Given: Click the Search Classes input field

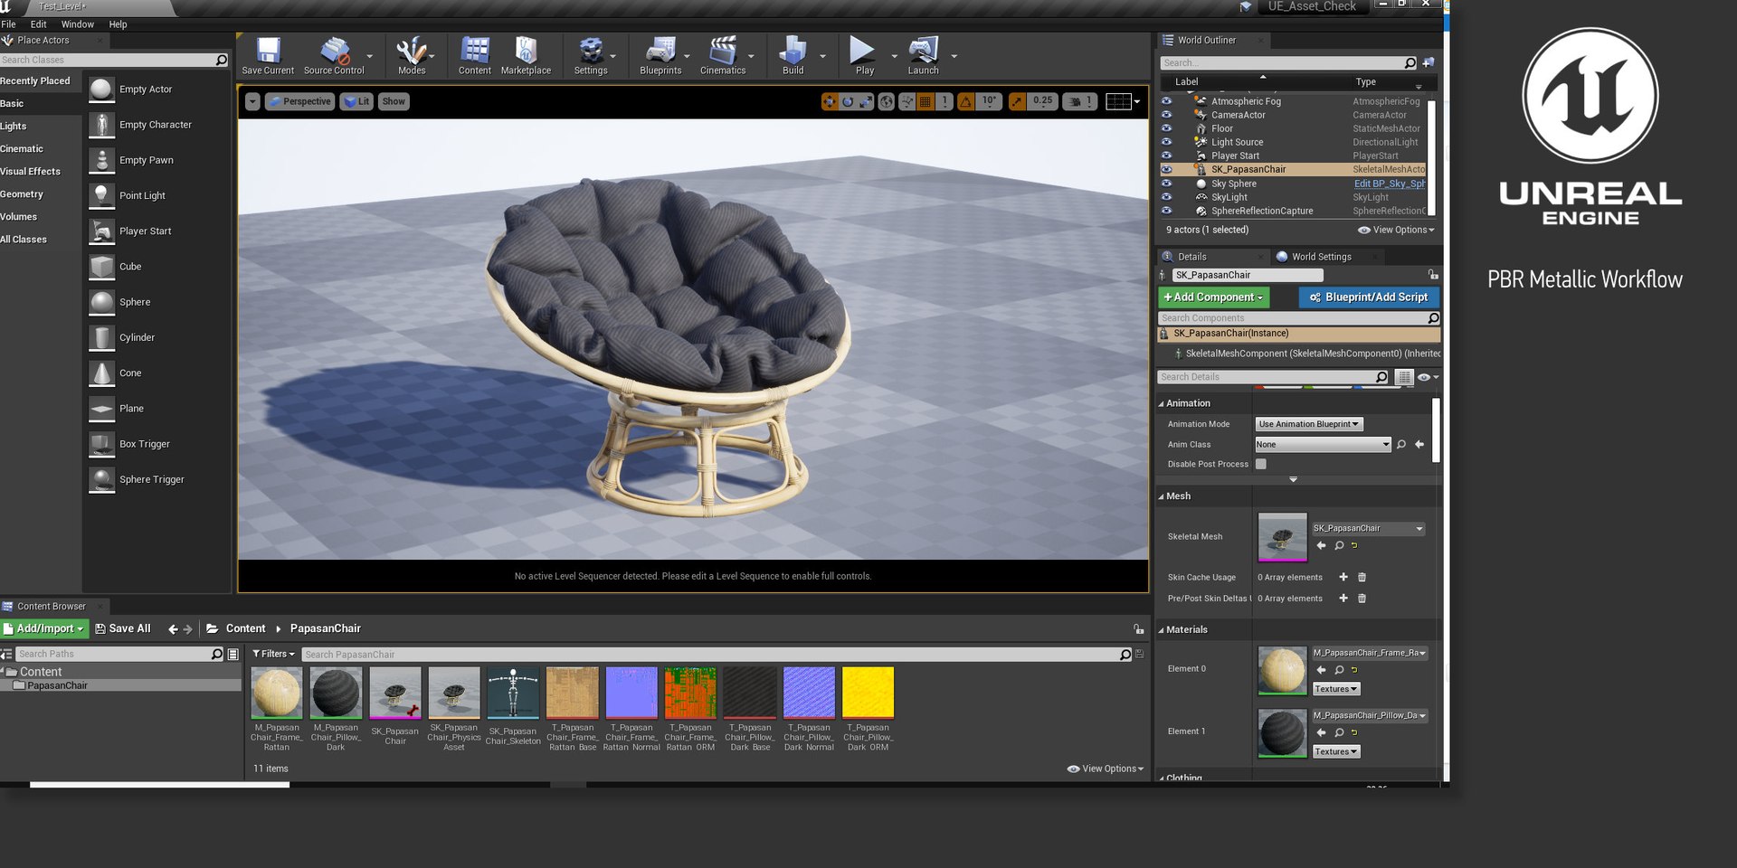Looking at the screenshot, I should pyautogui.click(x=107, y=60).
